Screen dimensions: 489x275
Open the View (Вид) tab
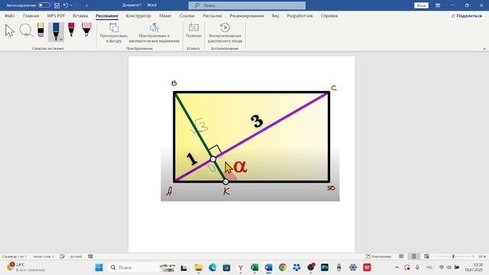coord(275,15)
